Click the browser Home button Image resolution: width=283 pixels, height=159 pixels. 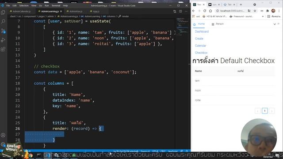[210, 11]
